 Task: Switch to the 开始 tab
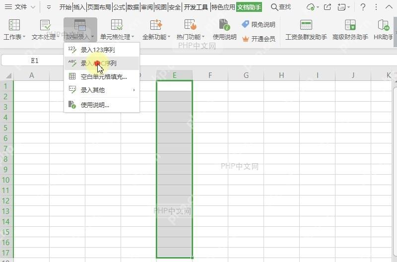coord(66,7)
